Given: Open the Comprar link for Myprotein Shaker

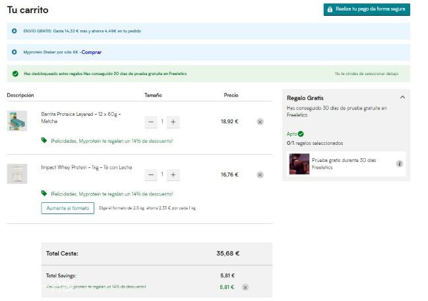Looking at the screenshot, I should [92, 52].
